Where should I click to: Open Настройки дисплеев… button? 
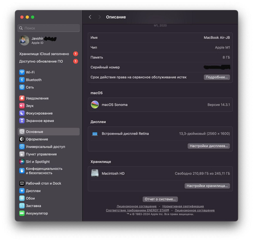tap(209, 146)
